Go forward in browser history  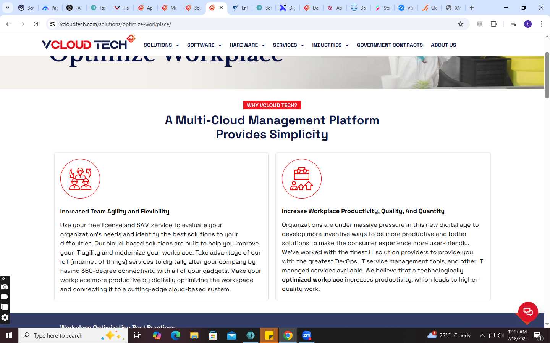pyautogui.click(x=22, y=24)
